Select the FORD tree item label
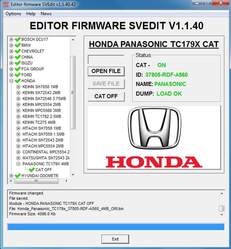231x249 pixels. (27, 75)
